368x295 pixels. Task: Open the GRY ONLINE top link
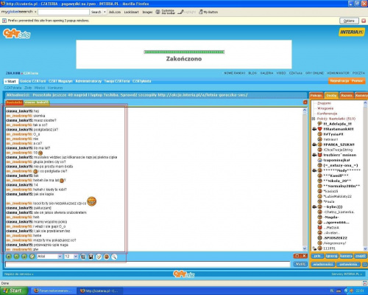(x=314, y=73)
